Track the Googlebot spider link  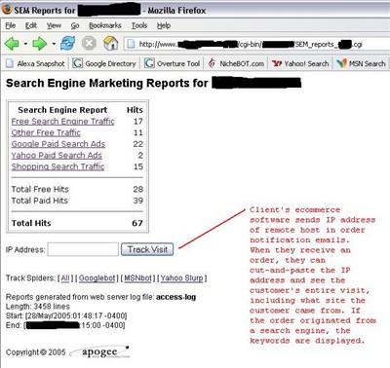(97, 278)
